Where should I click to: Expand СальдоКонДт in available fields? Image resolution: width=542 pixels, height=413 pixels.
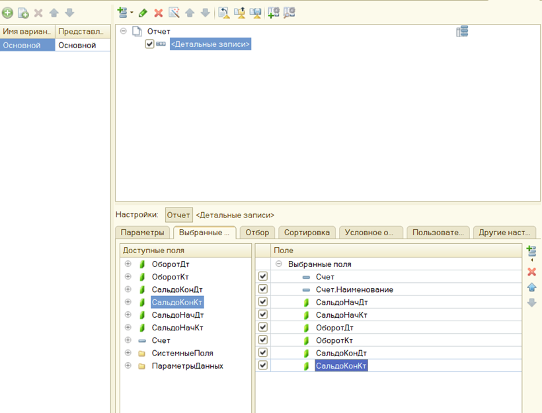coord(128,289)
